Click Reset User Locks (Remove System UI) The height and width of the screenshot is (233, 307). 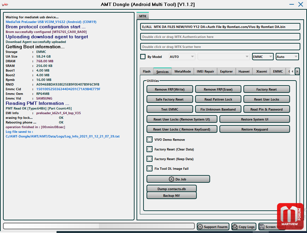(x=182, y=119)
